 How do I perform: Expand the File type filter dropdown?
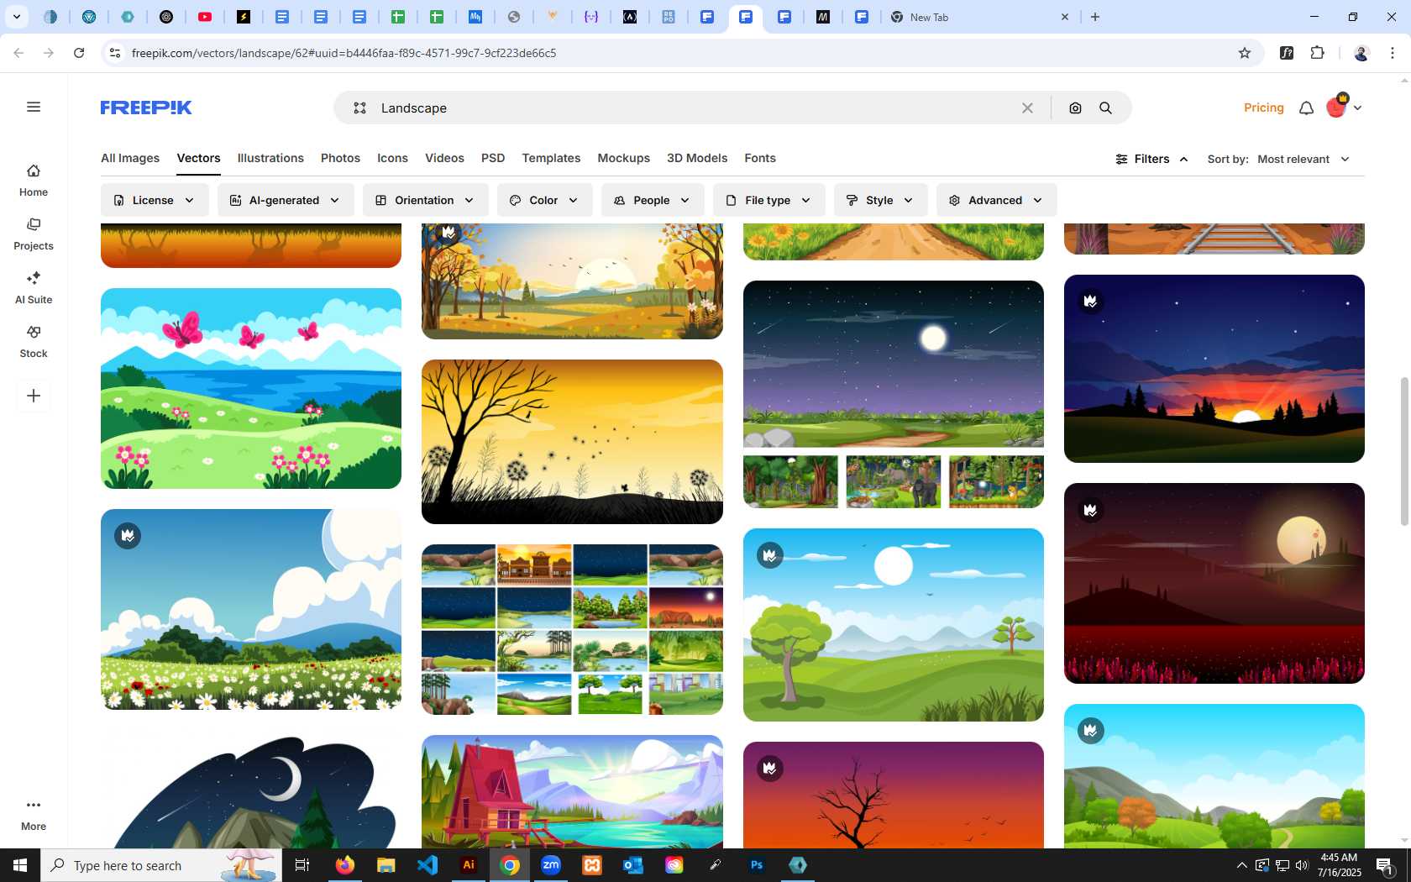[x=768, y=200]
